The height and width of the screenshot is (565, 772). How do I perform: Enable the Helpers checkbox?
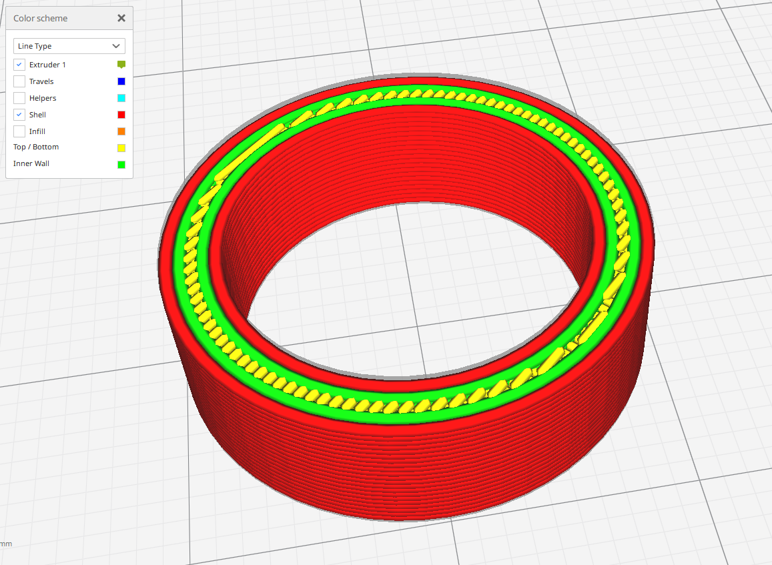point(19,98)
